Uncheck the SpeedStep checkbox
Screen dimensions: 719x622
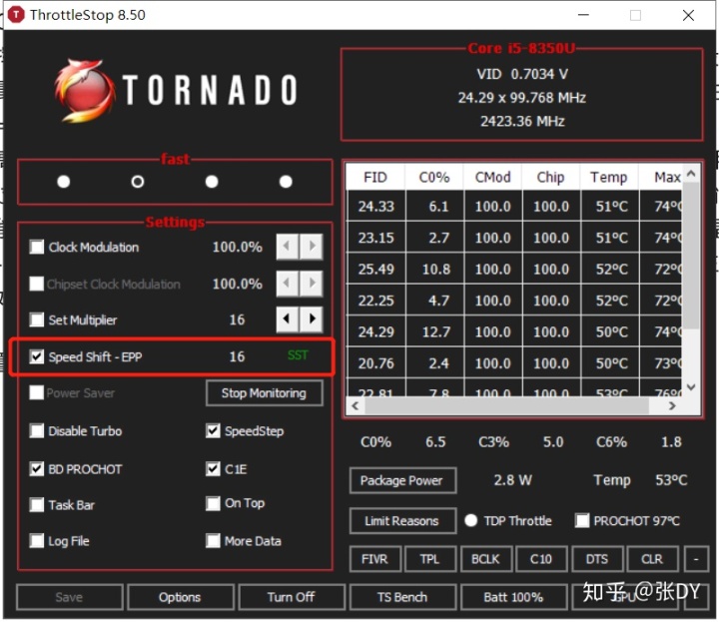(213, 431)
